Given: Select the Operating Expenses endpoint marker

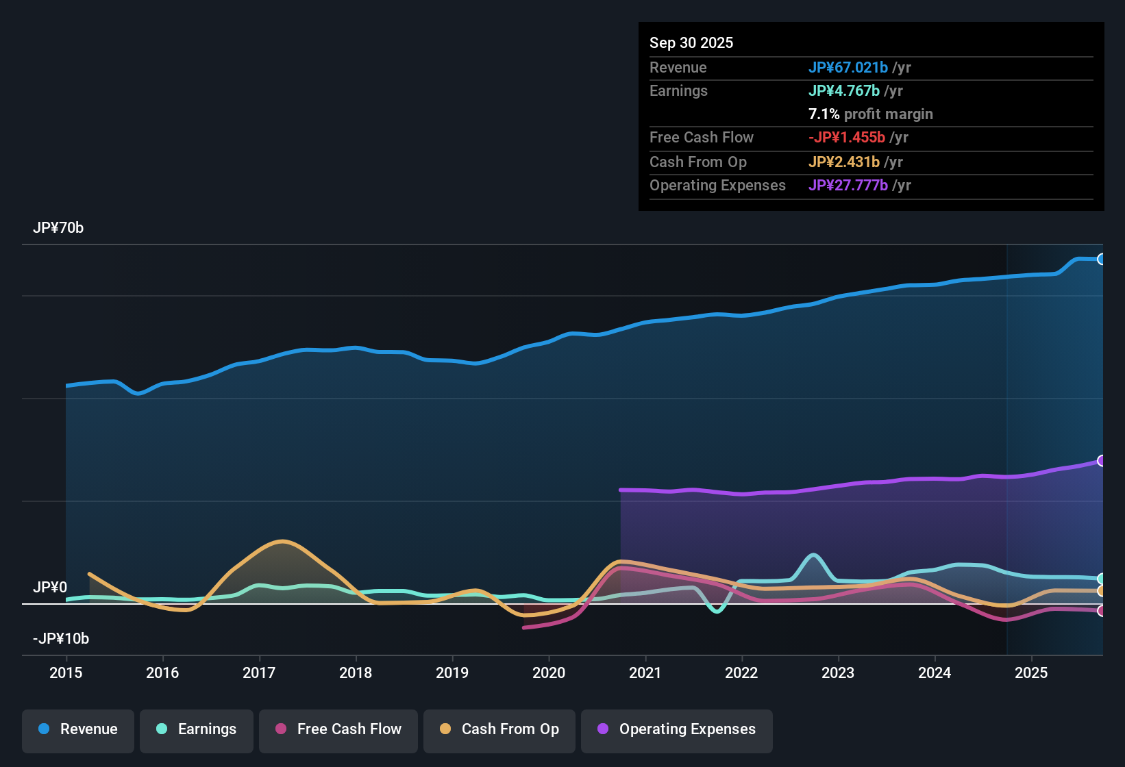Looking at the screenshot, I should (x=1101, y=460).
